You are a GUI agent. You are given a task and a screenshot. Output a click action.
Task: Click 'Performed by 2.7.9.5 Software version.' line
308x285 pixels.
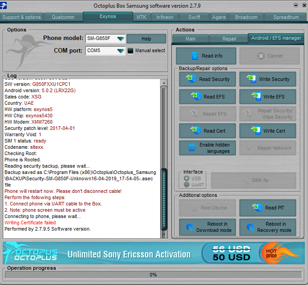[48, 229]
